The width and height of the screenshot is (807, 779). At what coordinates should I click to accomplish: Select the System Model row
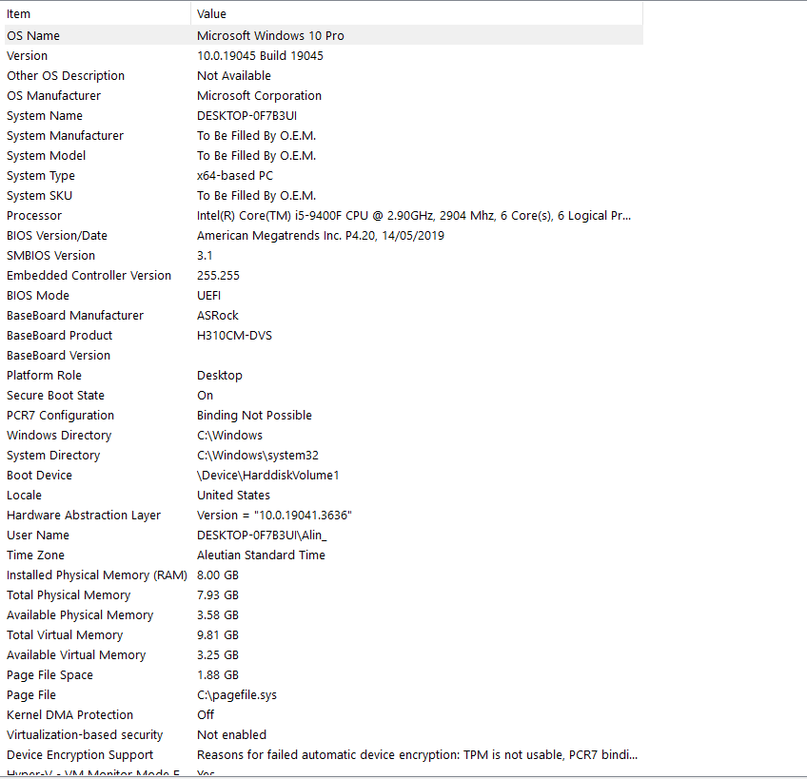point(324,155)
